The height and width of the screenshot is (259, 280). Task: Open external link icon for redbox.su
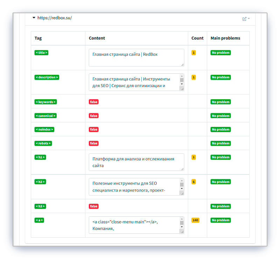245,19
